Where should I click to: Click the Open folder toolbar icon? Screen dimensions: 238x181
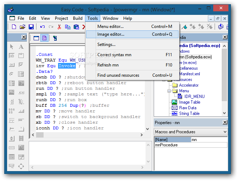[22, 27]
